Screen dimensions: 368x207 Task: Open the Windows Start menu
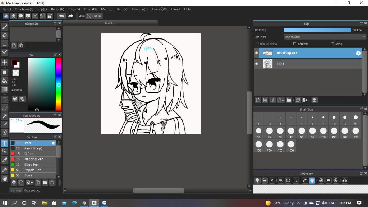5,203
